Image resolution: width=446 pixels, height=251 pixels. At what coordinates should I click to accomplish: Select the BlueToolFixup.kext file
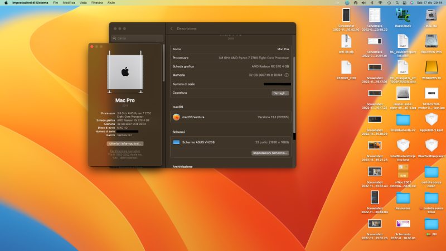[431, 146]
